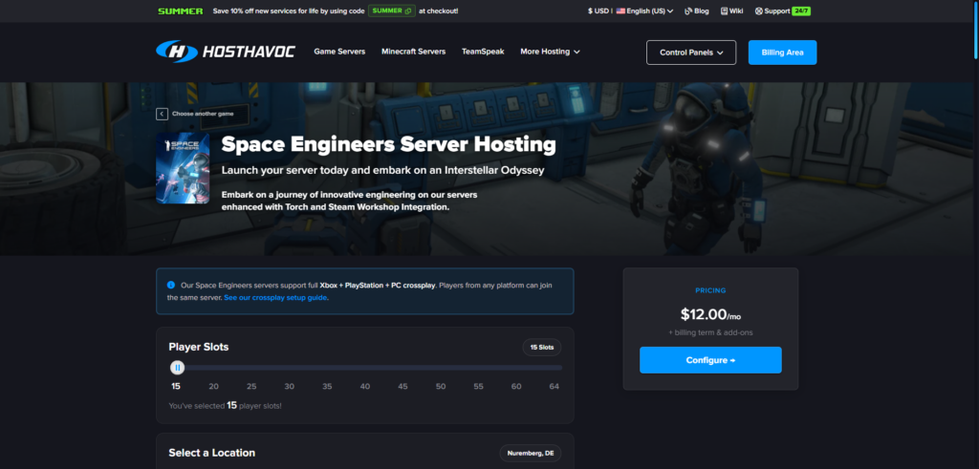
Task: Click the Space Engineers Server Hosting heading
Action: click(388, 144)
